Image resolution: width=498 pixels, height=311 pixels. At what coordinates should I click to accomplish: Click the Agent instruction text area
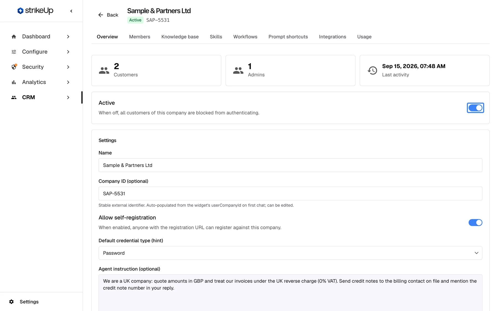point(290,292)
